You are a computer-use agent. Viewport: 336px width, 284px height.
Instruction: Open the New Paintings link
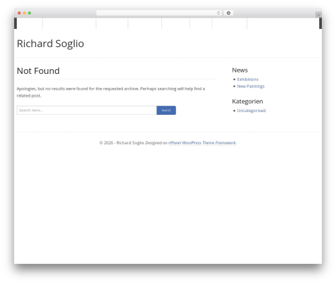point(251,87)
